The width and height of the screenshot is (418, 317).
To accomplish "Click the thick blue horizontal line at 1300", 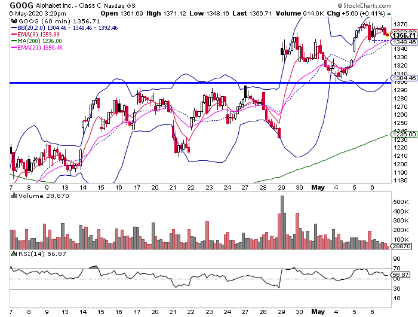I will click(201, 83).
